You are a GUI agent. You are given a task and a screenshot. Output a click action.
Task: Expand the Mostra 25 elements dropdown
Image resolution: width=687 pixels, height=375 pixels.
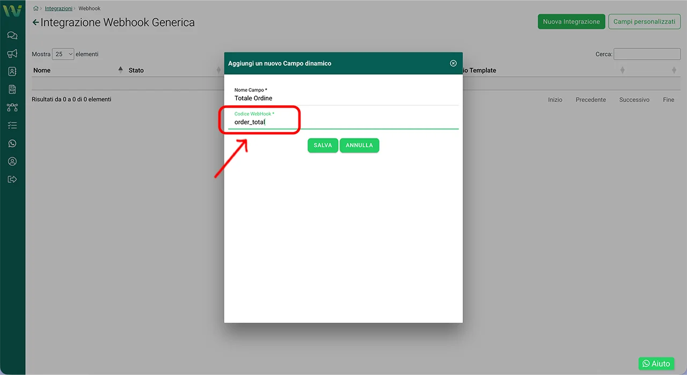63,54
